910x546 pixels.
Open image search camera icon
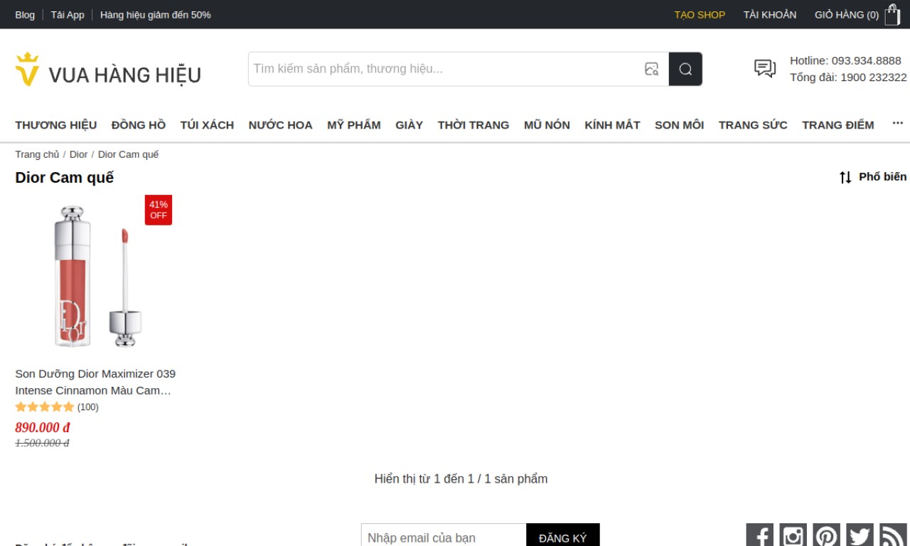[x=651, y=69]
